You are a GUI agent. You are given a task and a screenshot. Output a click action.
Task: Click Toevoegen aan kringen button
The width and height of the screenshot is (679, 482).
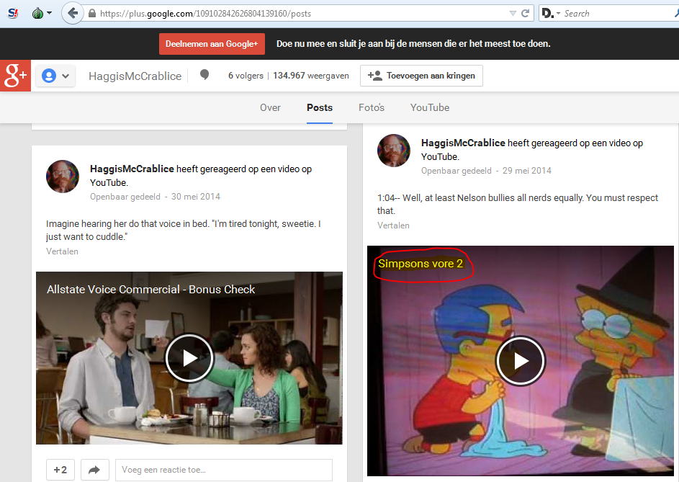421,76
